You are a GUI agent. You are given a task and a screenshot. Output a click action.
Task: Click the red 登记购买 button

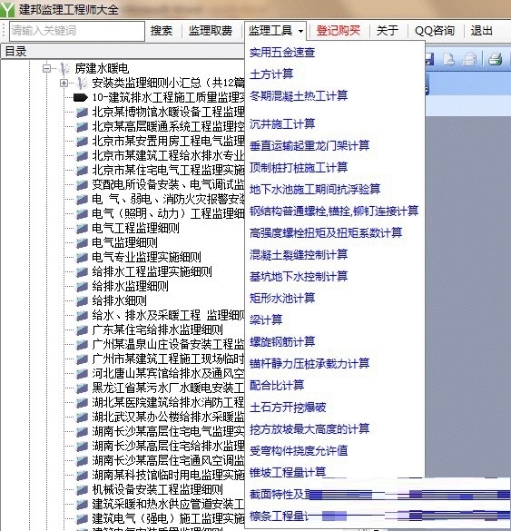point(338,31)
